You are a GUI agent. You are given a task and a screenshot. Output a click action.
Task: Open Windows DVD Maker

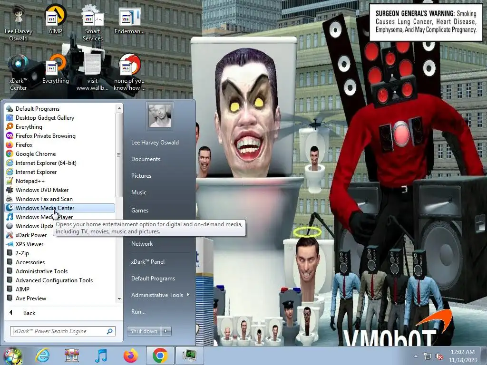tap(60, 190)
